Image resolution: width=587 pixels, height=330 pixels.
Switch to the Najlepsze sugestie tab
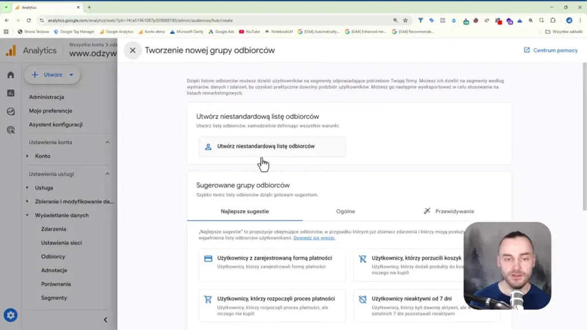(245, 211)
